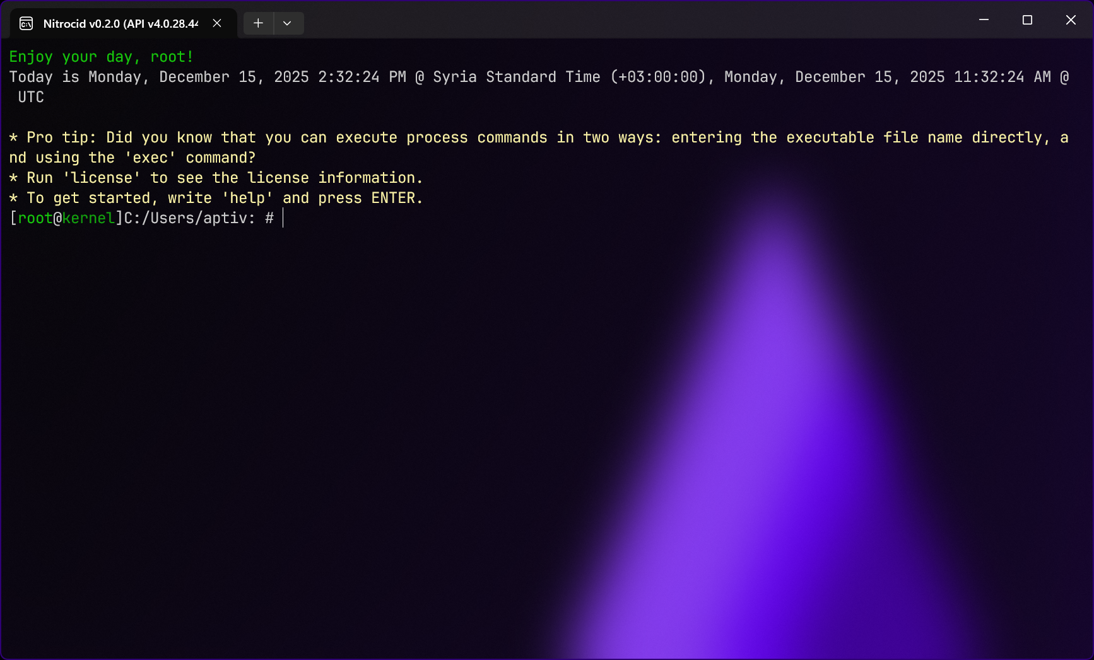Click the green 'kernel' hostname in the prompt
1094x660 pixels.
[88, 218]
